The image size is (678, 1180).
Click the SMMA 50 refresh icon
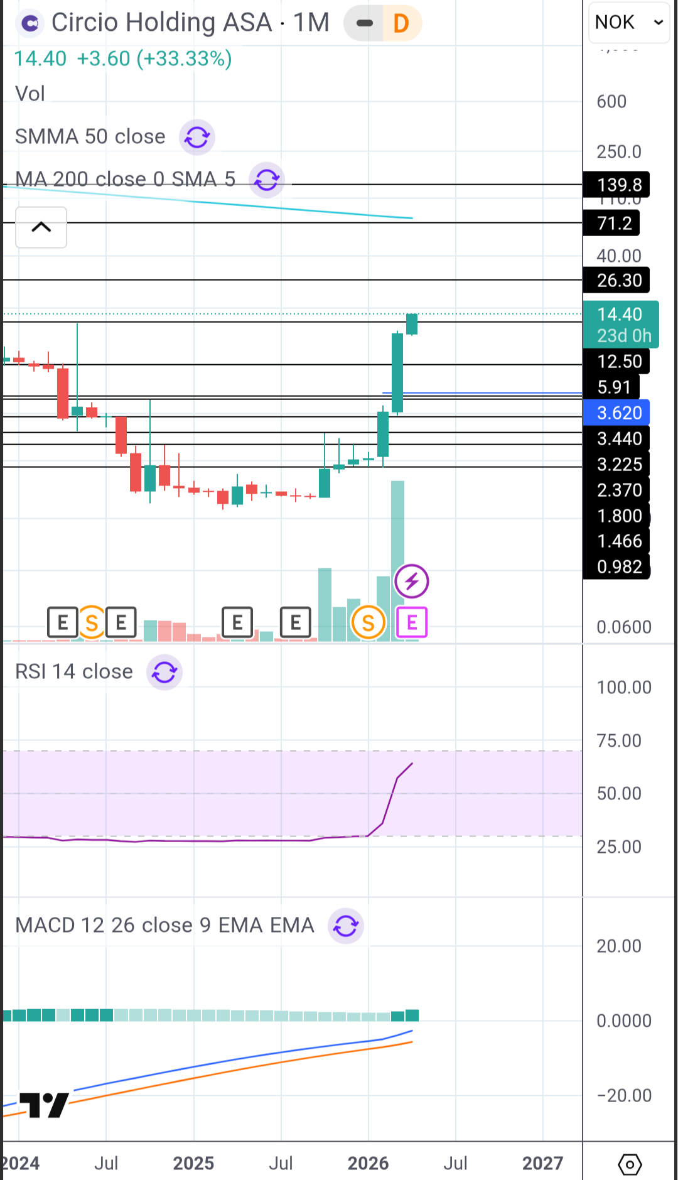pos(197,137)
